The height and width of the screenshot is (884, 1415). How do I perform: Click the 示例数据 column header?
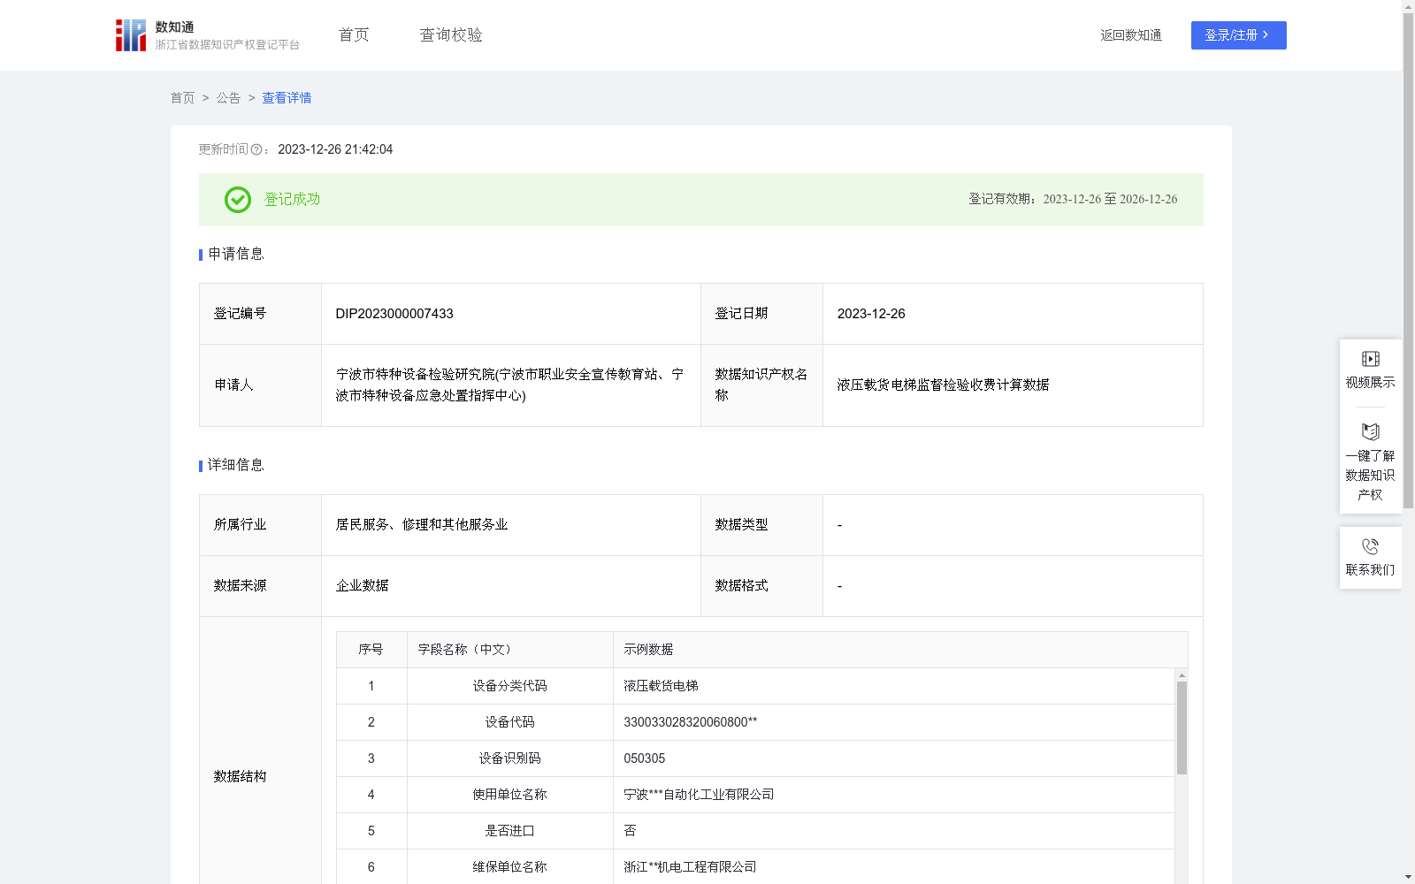pyautogui.click(x=900, y=650)
